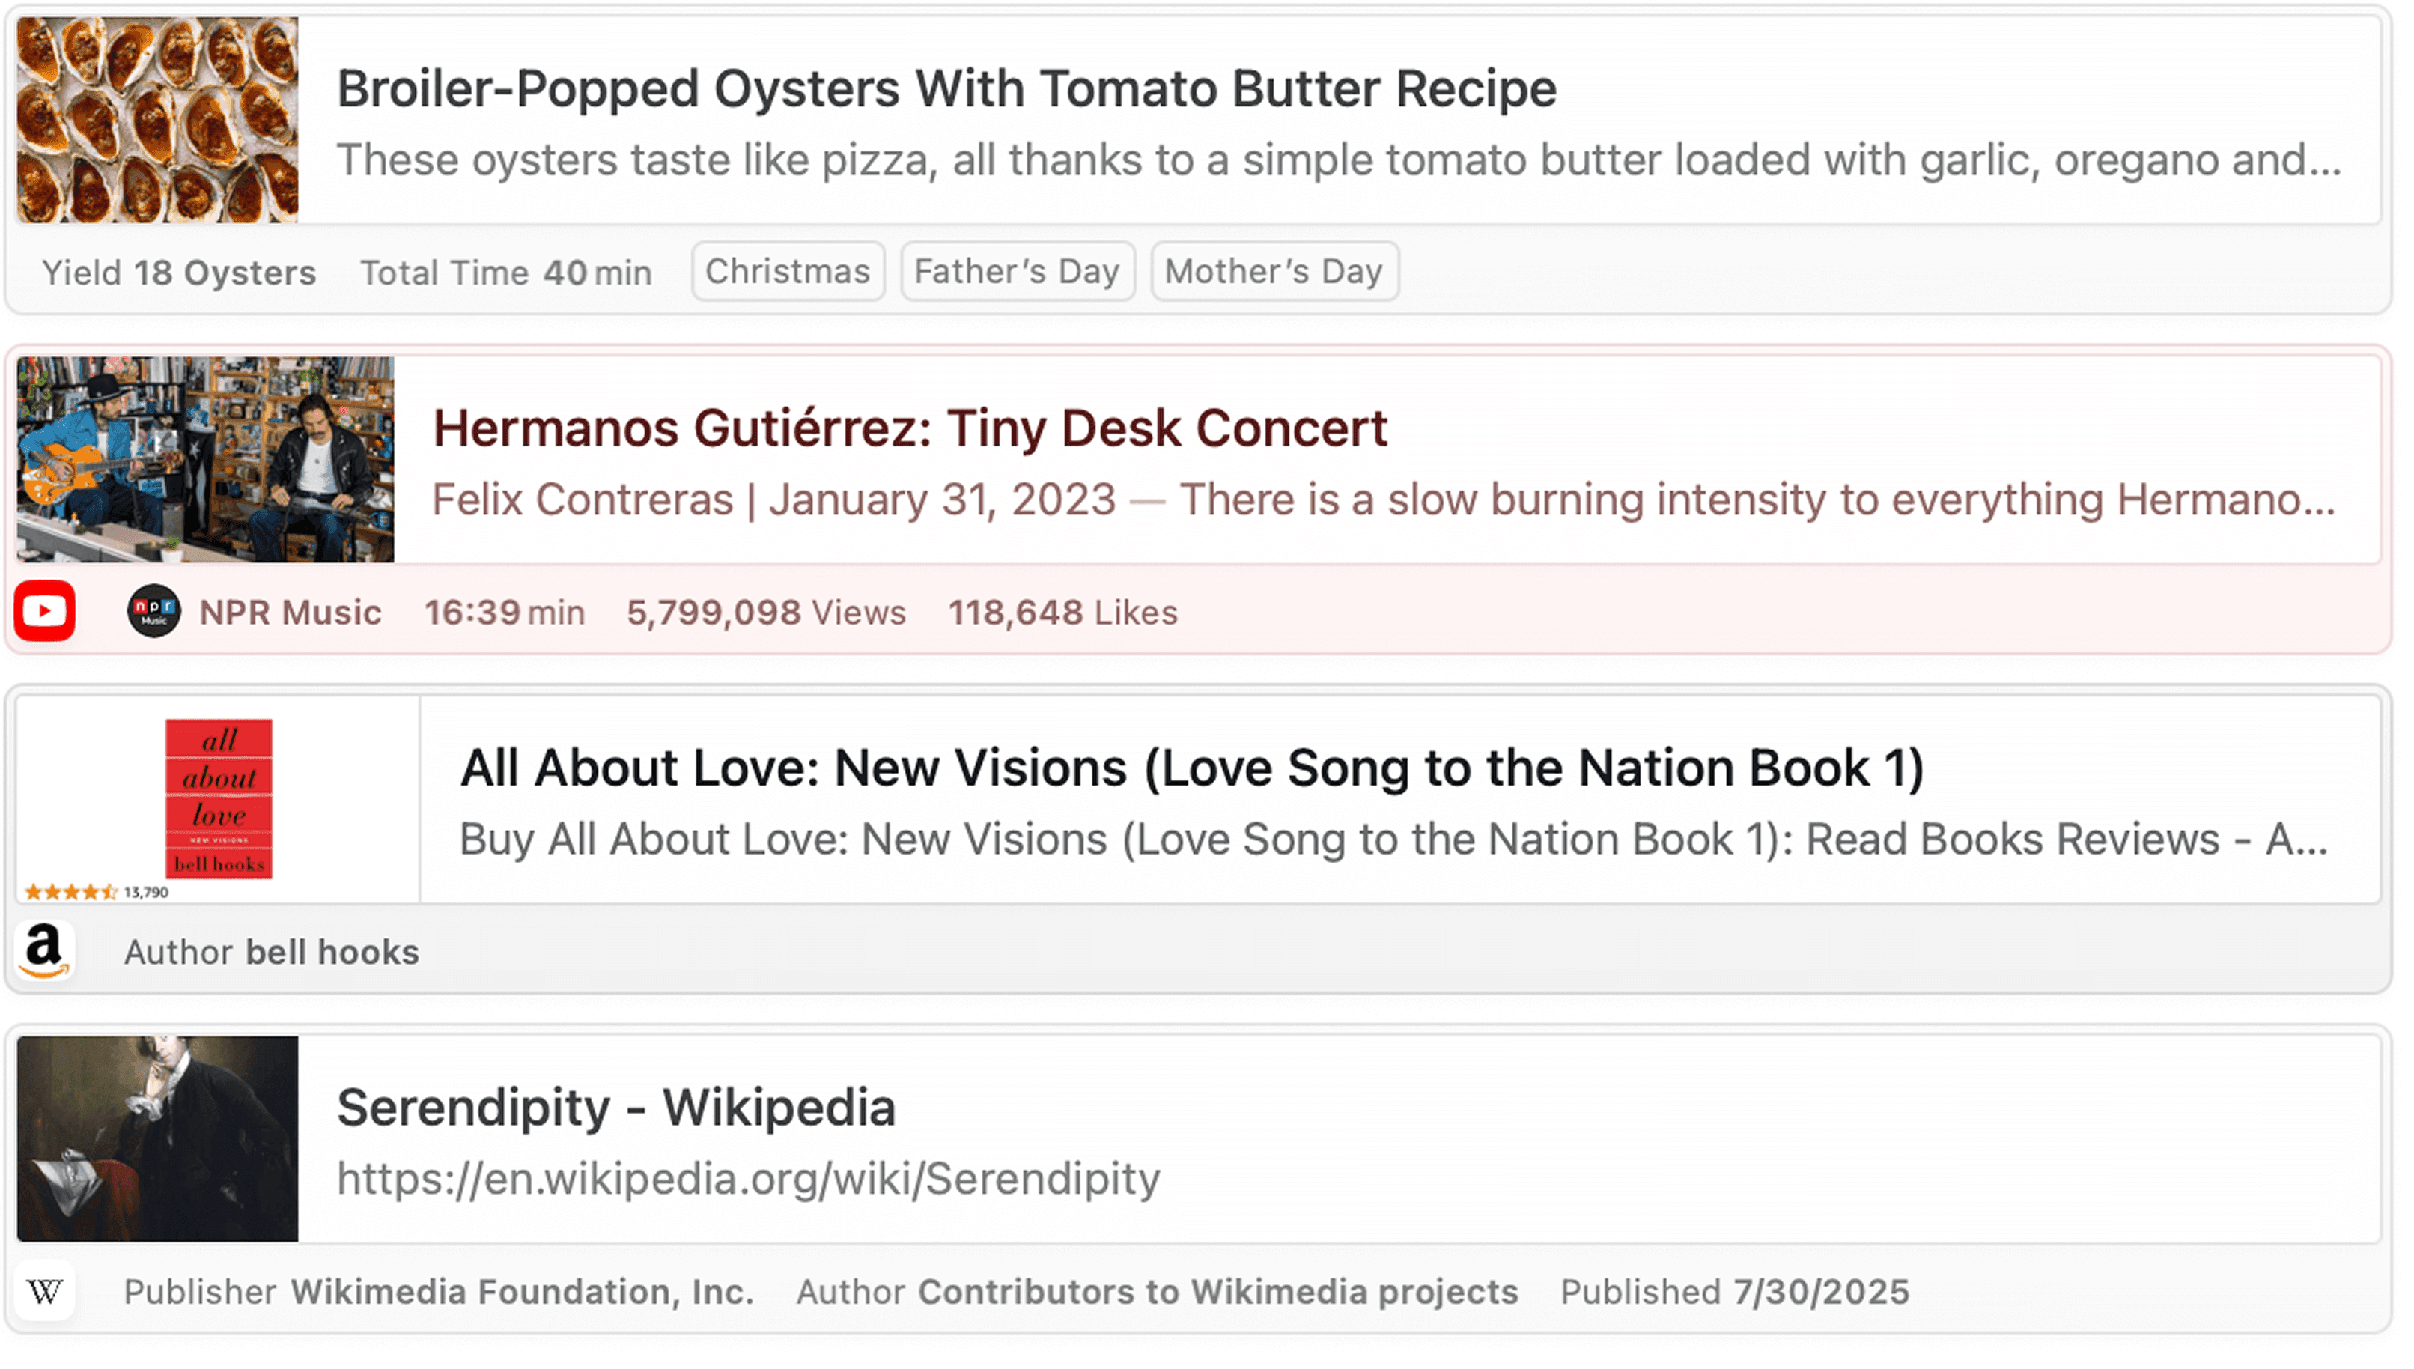Click the Wikipedia W favicon
Image resolution: width=2414 pixels, height=1369 pixels.
click(x=44, y=1291)
